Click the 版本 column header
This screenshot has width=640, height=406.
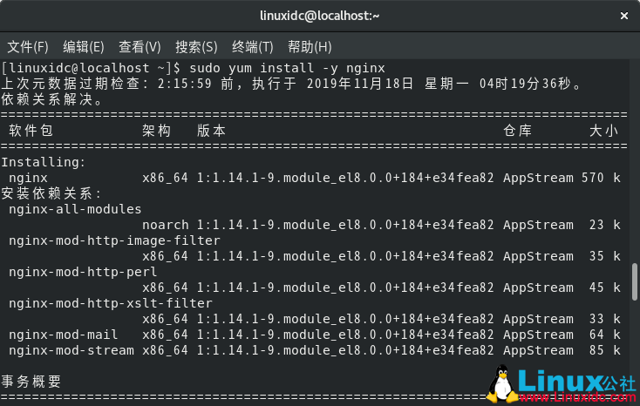(x=211, y=131)
